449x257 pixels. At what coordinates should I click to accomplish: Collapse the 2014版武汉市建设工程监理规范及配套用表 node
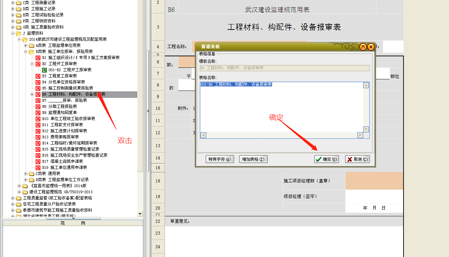tap(19, 39)
